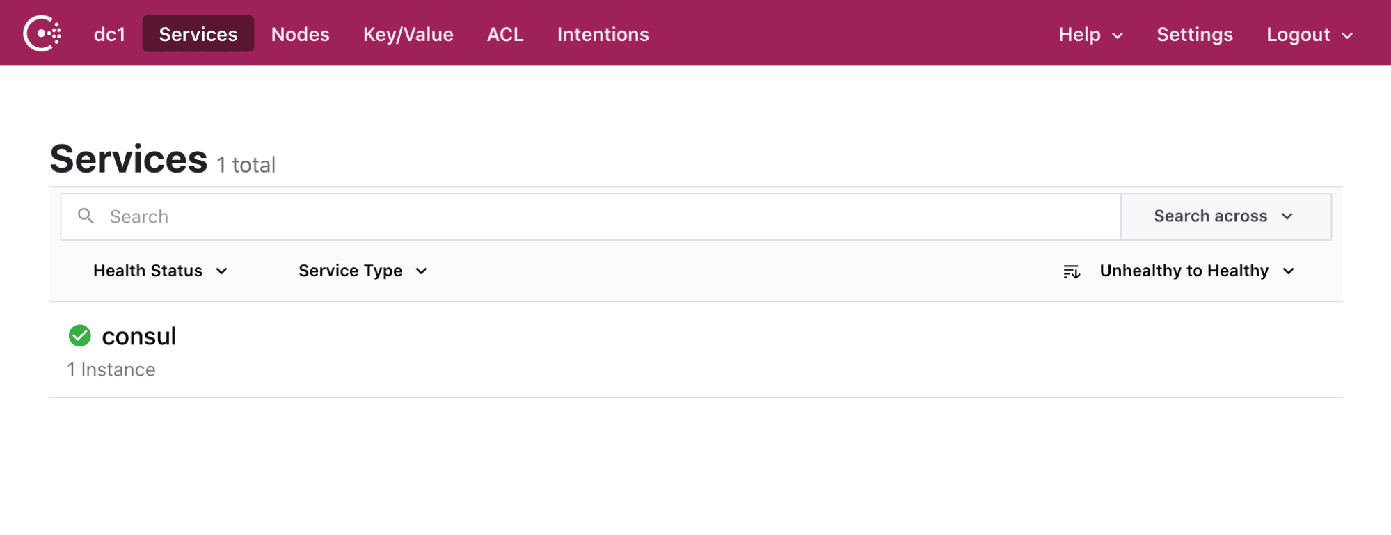This screenshot has width=1391, height=535.
Task: Click the magnifying glass search icon
Action: pyautogui.click(x=86, y=216)
